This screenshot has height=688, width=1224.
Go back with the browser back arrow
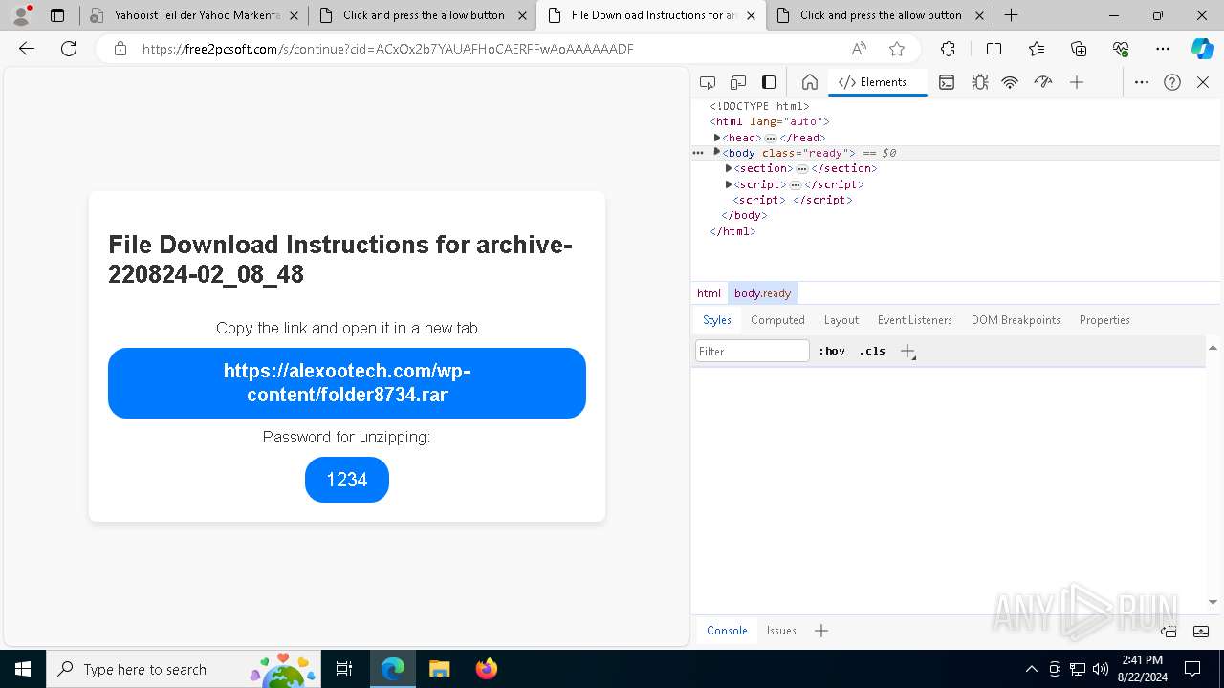pos(27,49)
